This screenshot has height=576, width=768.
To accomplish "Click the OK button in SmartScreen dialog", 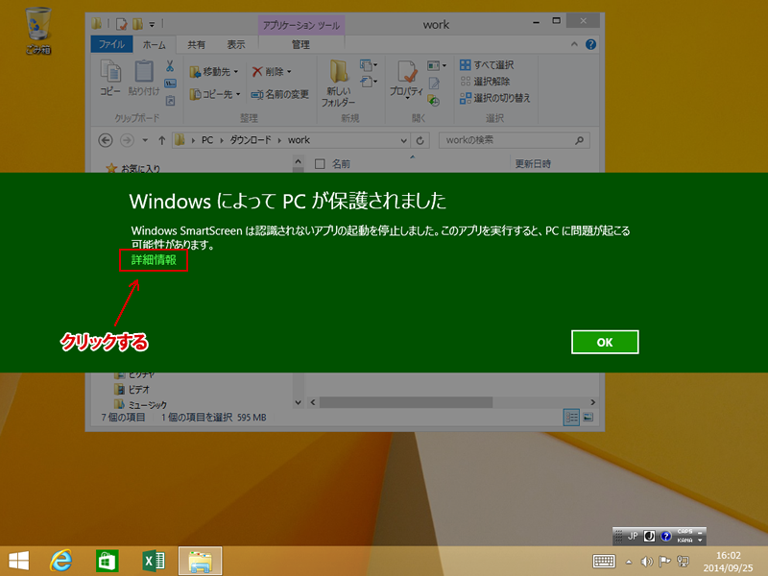I will click(x=605, y=342).
